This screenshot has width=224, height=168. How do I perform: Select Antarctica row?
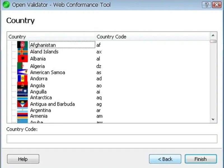[x=41, y=97]
